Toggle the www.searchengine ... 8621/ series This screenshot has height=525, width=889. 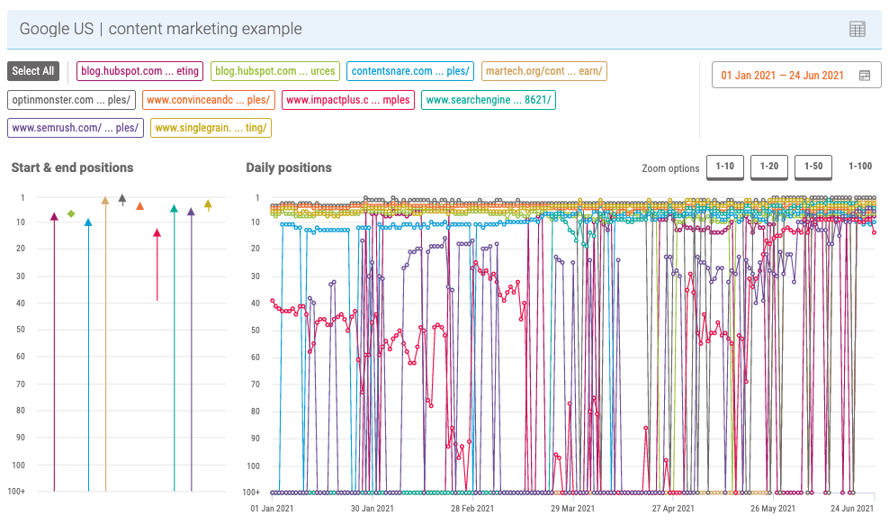click(x=489, y=100)
